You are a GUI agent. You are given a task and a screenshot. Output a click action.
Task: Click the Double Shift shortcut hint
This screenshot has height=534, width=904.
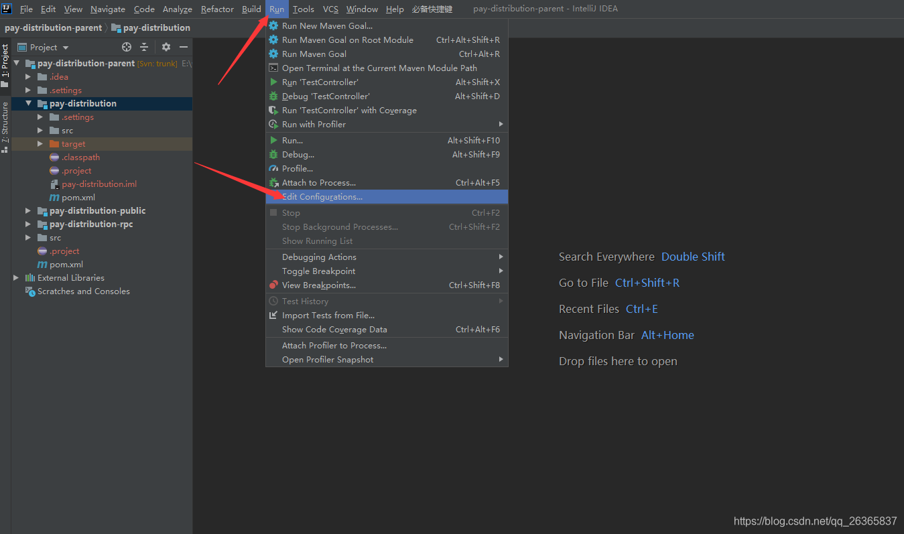point(693,257)
